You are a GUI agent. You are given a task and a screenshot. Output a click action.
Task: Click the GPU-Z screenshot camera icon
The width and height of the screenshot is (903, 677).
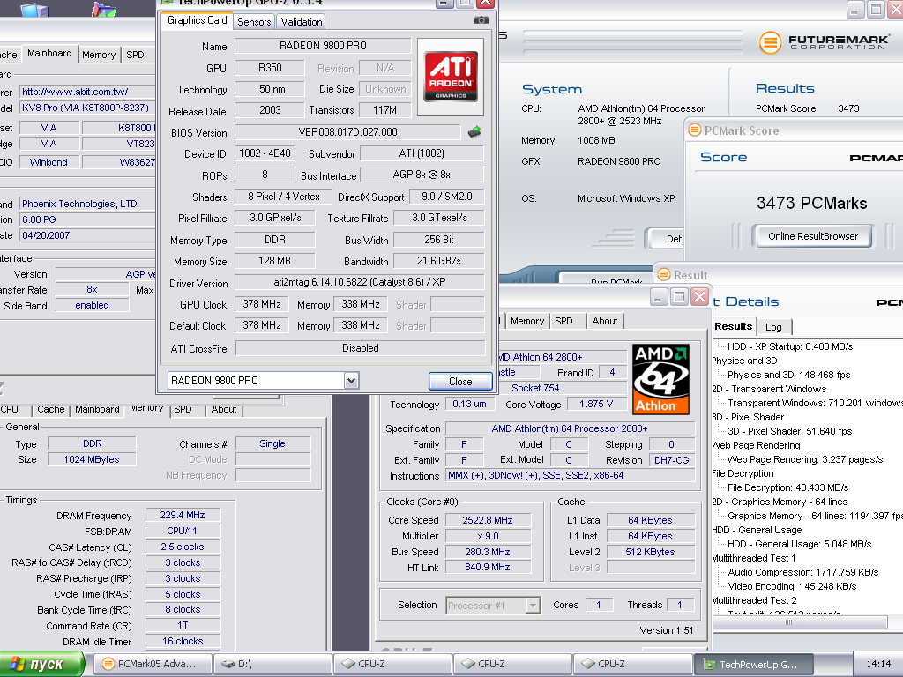[481, 20]
